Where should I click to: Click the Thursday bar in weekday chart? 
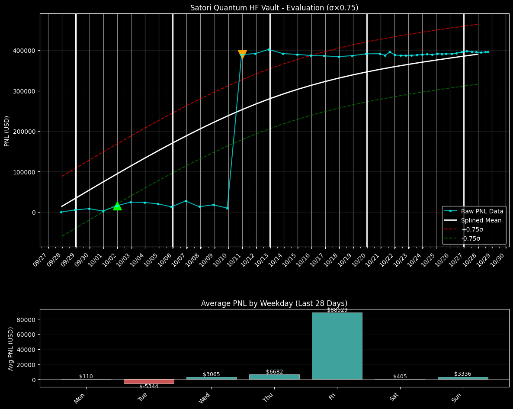click(x=274, y=377)
